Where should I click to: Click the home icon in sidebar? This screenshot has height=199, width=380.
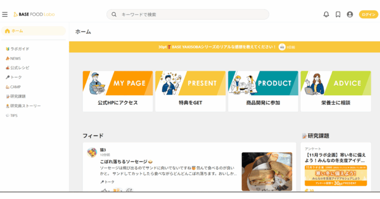pyautogui.click(x=7, y=31)
